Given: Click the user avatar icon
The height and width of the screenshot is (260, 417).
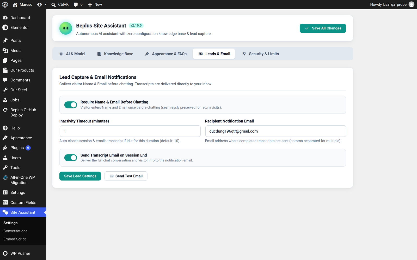Looking at the screenshot, I should (x=412, y=4).
